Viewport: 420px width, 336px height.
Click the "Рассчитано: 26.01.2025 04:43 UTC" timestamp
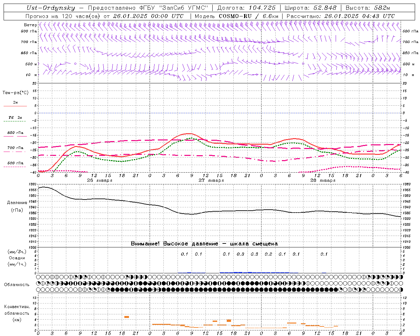click(x=341, y=16)
